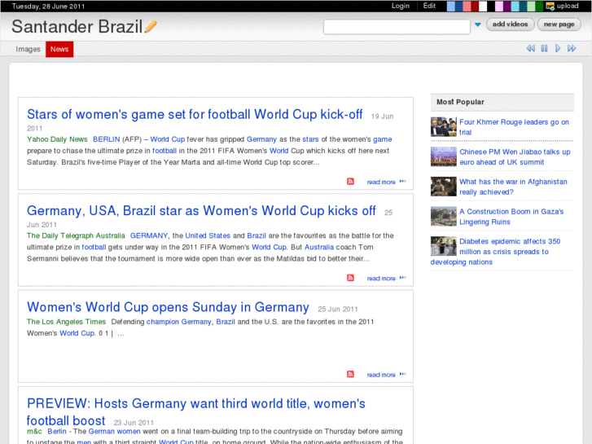Open Four Khmer Rouge leaders go on trial
Screen dimensions: 592x444
coord(514,127)
